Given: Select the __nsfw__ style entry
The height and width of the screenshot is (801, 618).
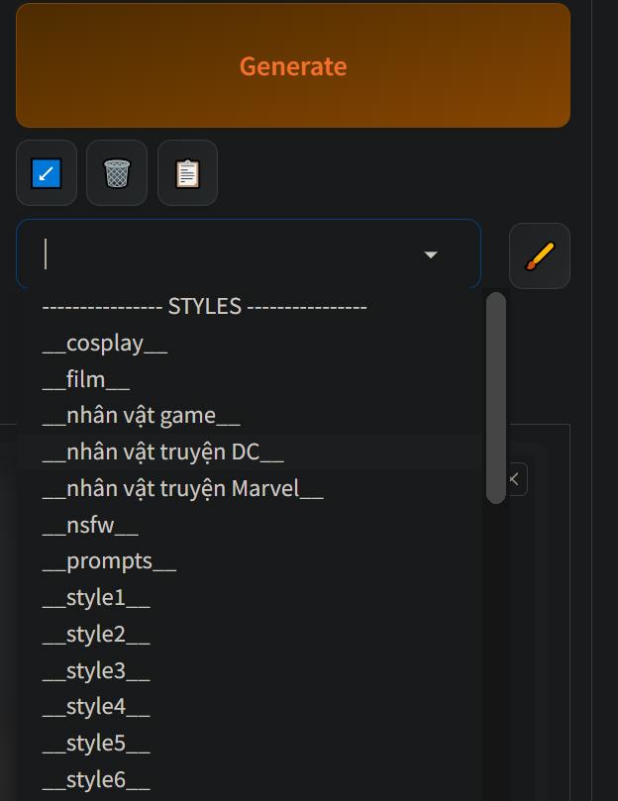Looking at the screenshot, I should pos(90,525).
